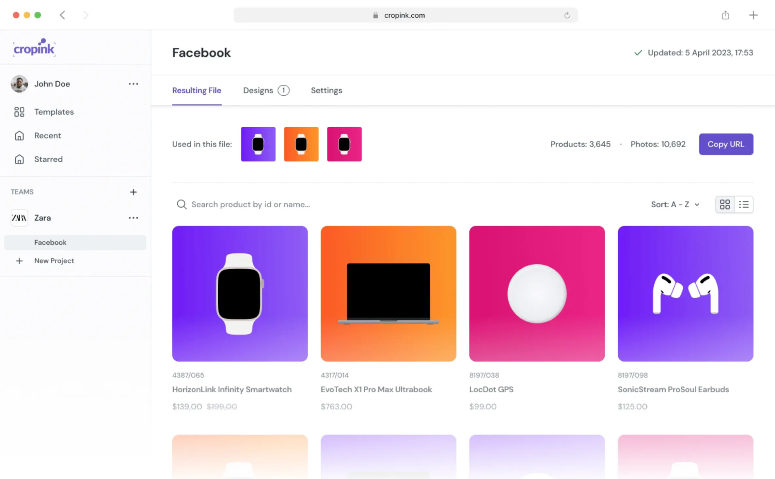This screenshot has height=479, width=775.
Task: Open Starred from sidebar
Action: coord(48,159)
